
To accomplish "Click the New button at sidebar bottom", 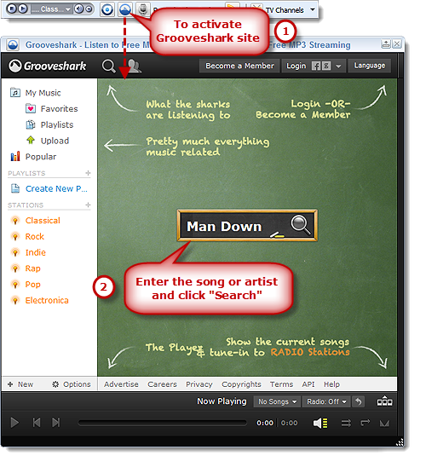I will [x=20, y=384].
